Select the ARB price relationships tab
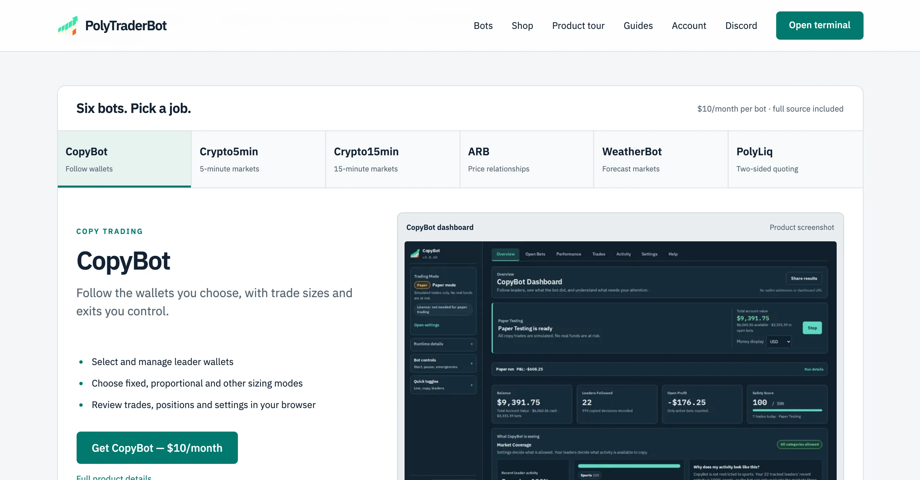The width and height of the screenshot is (920, 480). pyautogui.click(x=527, y=159)
